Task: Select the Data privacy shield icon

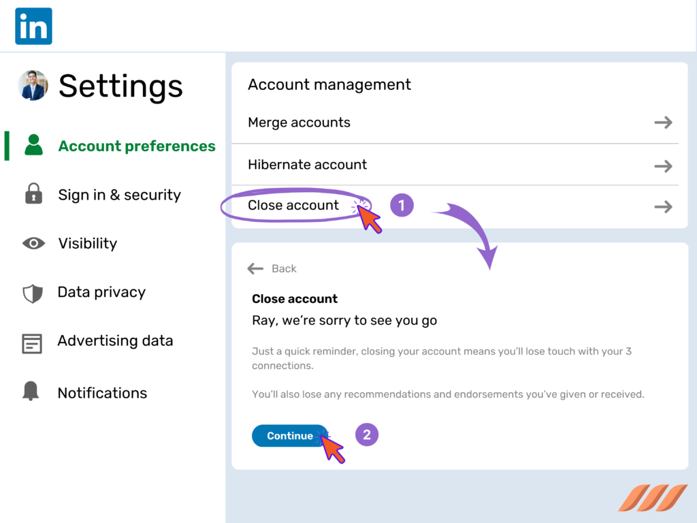Action: point(33,292)
